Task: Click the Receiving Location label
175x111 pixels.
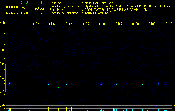Action: point(65,6)
